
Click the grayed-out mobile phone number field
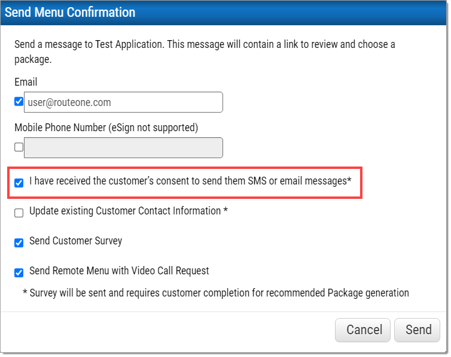[123, 148]
